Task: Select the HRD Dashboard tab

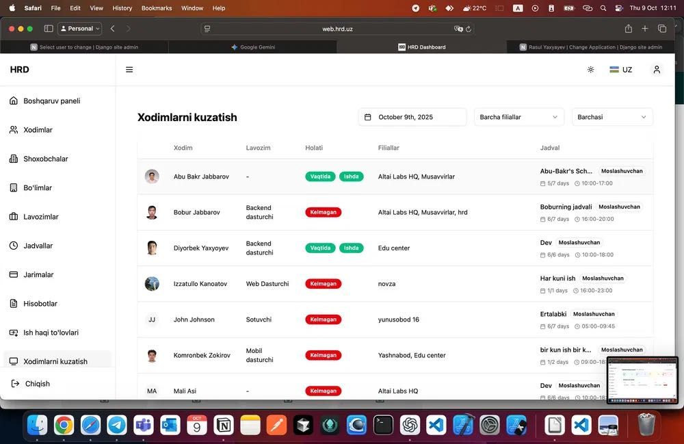Action: pos(422,47)
